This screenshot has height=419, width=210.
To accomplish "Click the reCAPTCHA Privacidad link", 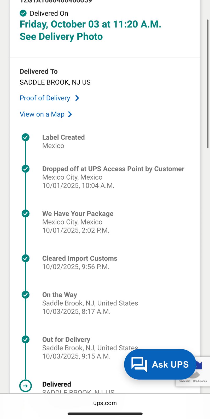I will [x=184, y=381].
